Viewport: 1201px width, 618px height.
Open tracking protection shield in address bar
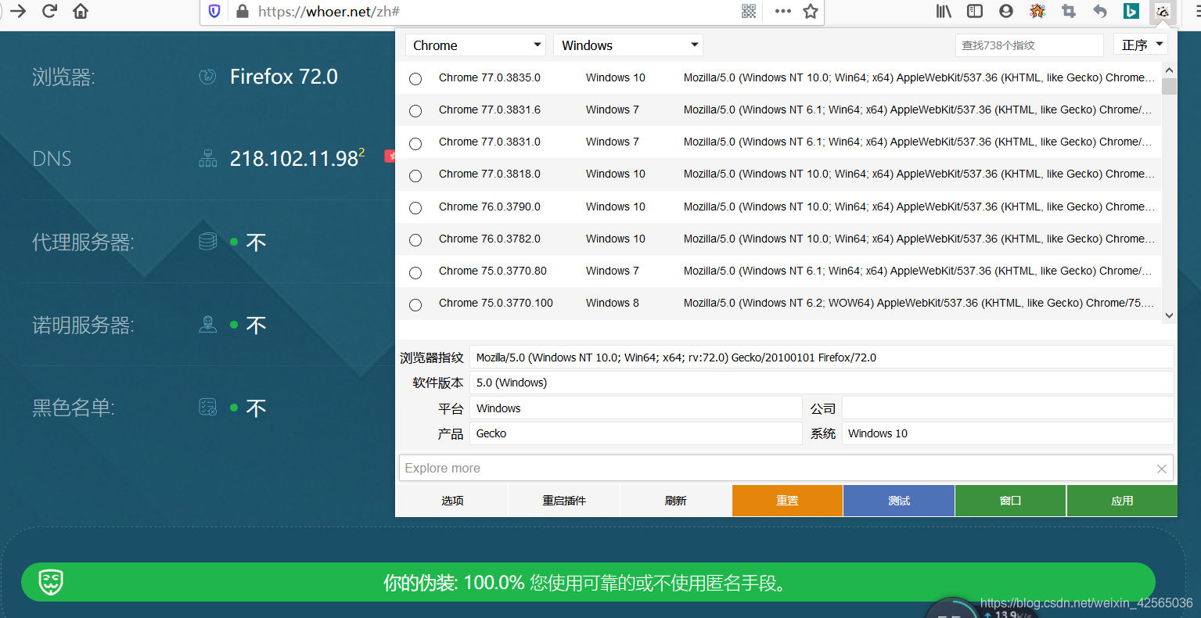(x=214, y=11)
